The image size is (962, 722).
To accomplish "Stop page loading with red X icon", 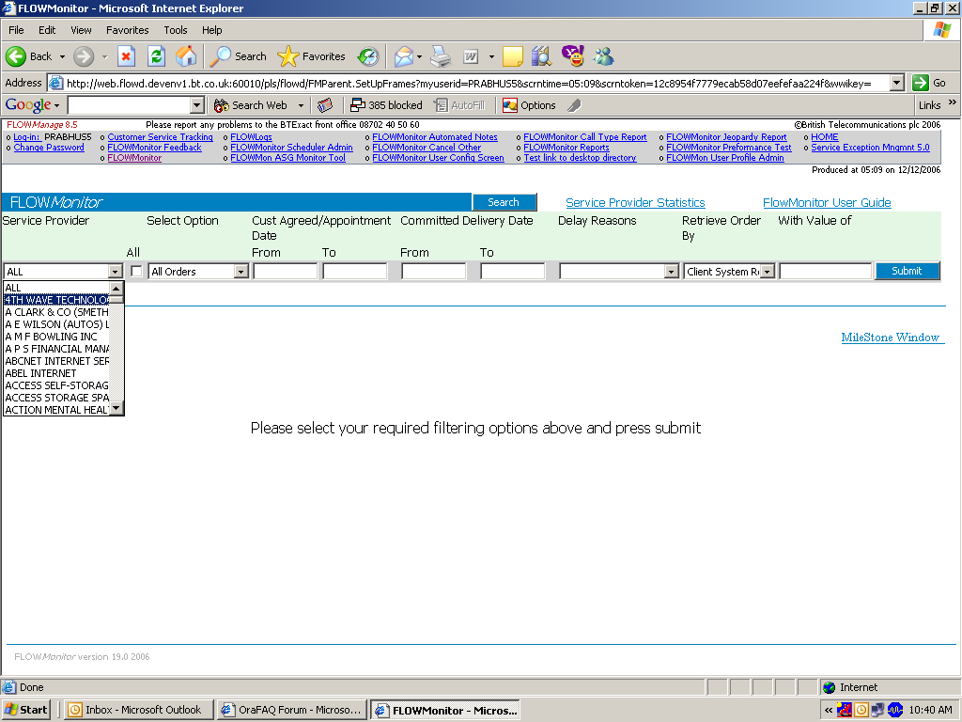I will [x=126, y=56].
